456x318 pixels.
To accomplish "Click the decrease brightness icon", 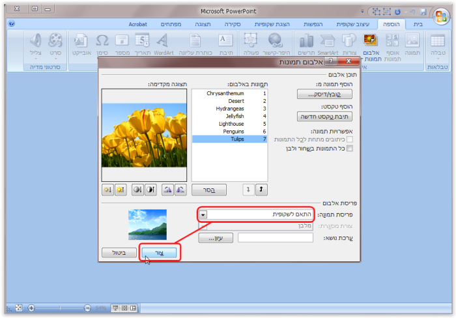I will click(x=108, y=190).
